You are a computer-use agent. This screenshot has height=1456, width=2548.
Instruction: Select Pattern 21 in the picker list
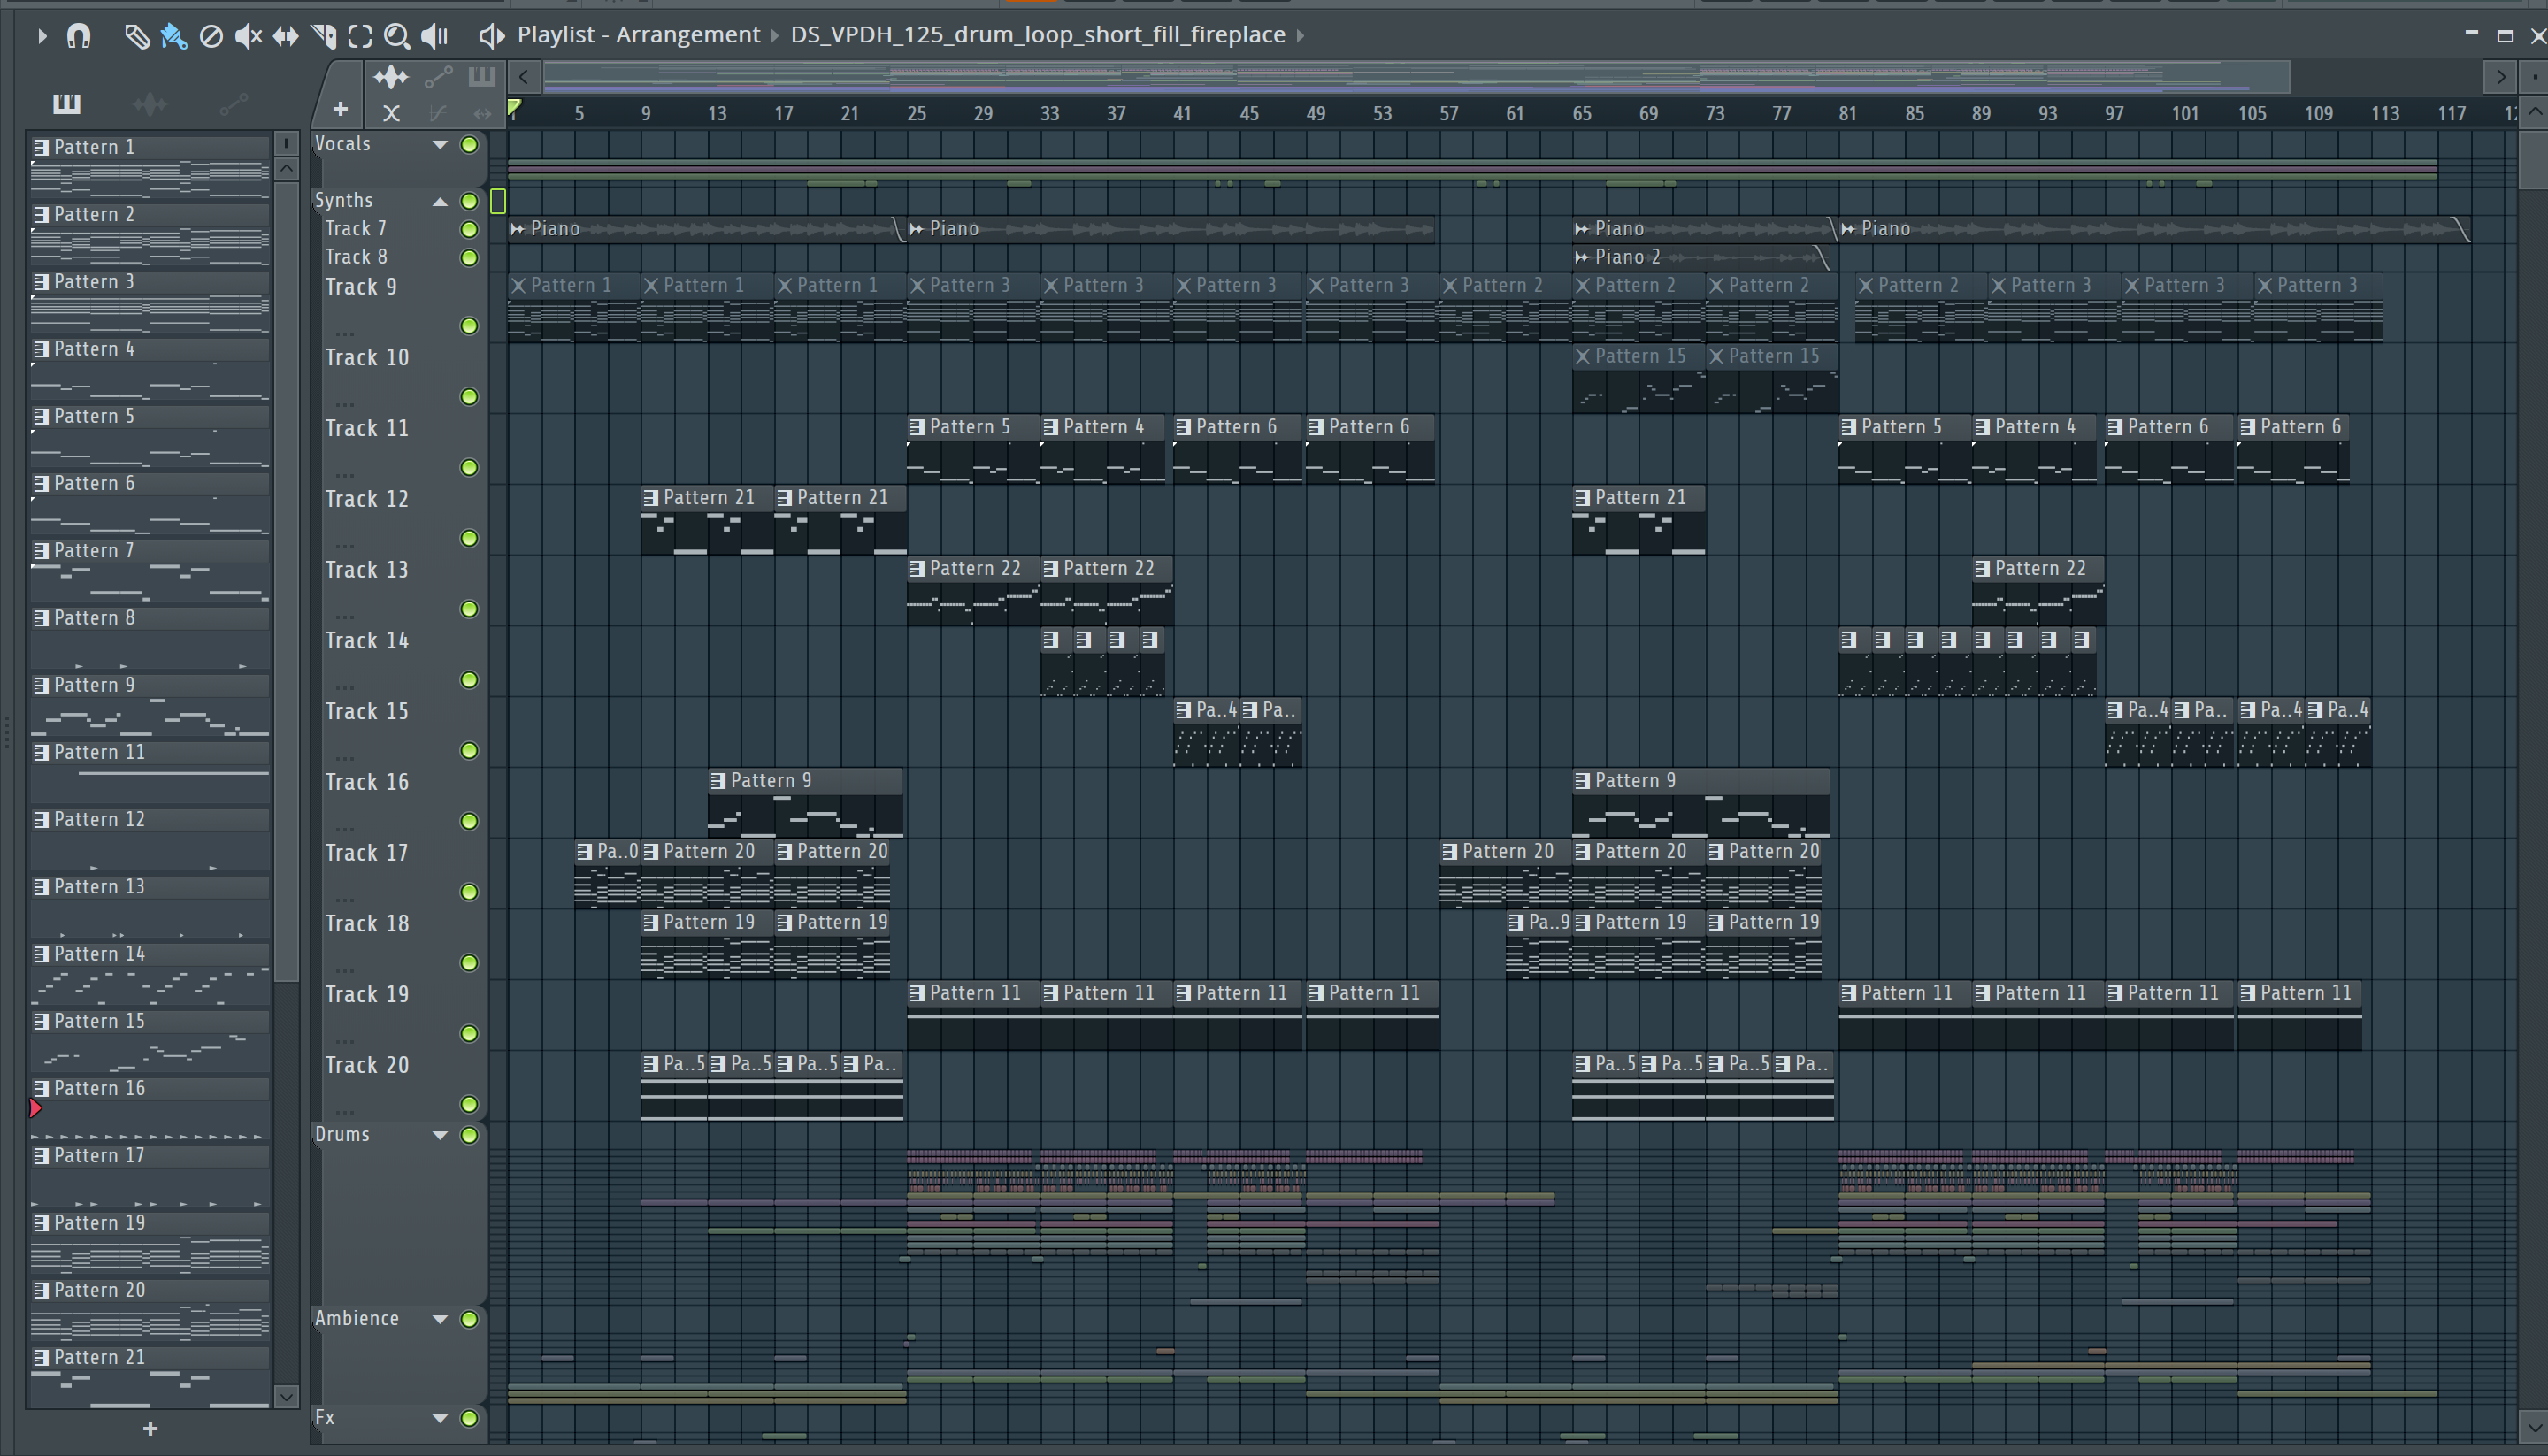150,1376
